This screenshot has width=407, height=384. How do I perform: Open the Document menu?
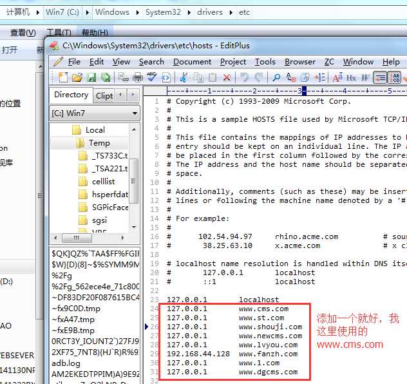(192, 62)
